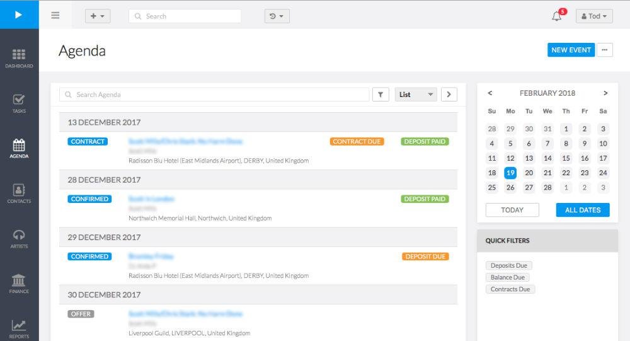
Task: Open the plus add-new dropdown
Action: 98,16
